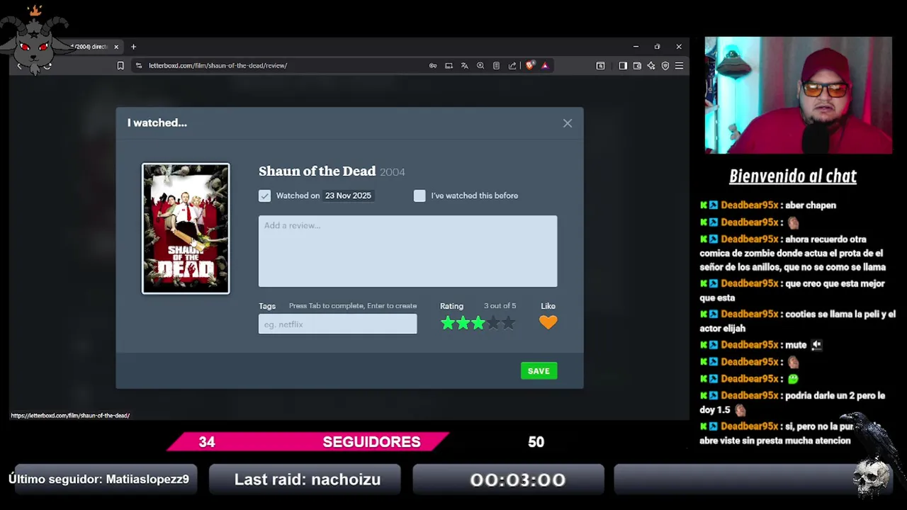Set rating to five stars

pos(508,323)
